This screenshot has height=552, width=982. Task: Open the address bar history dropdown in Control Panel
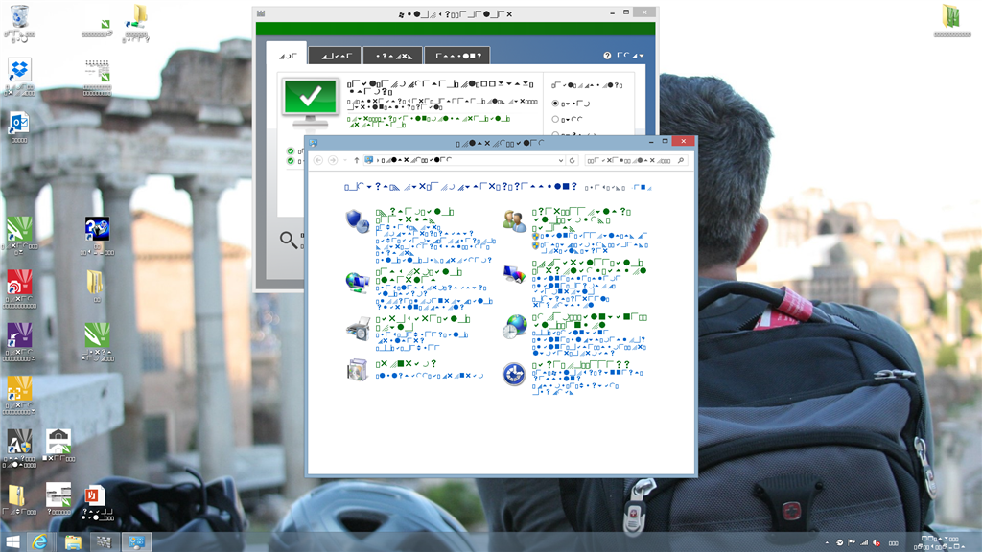point(560,160)
